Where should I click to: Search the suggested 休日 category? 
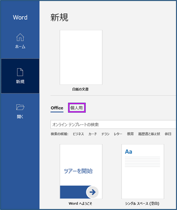168,134
